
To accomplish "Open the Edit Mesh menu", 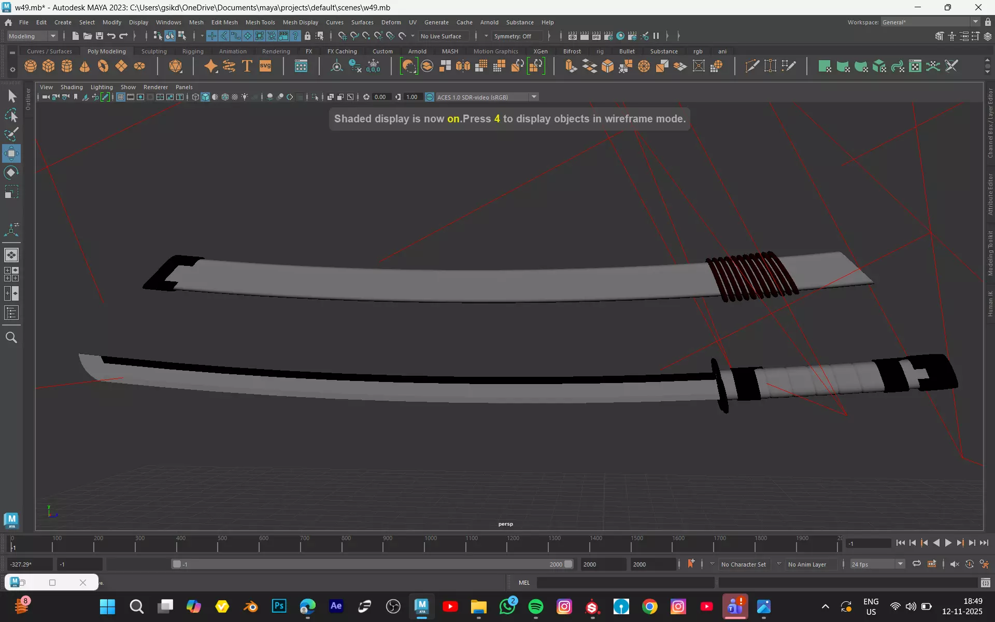I will coord(224,22).
